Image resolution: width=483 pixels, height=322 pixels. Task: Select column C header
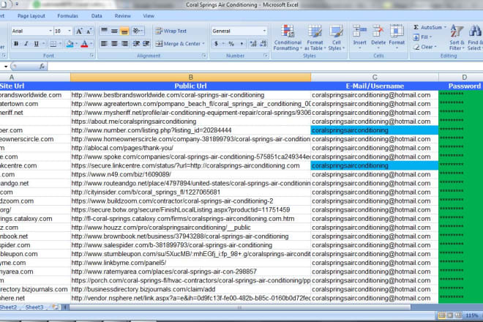pyautogui.click(x=375, y=78)
